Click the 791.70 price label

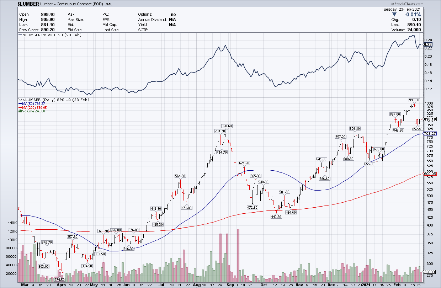coord(219,131)
